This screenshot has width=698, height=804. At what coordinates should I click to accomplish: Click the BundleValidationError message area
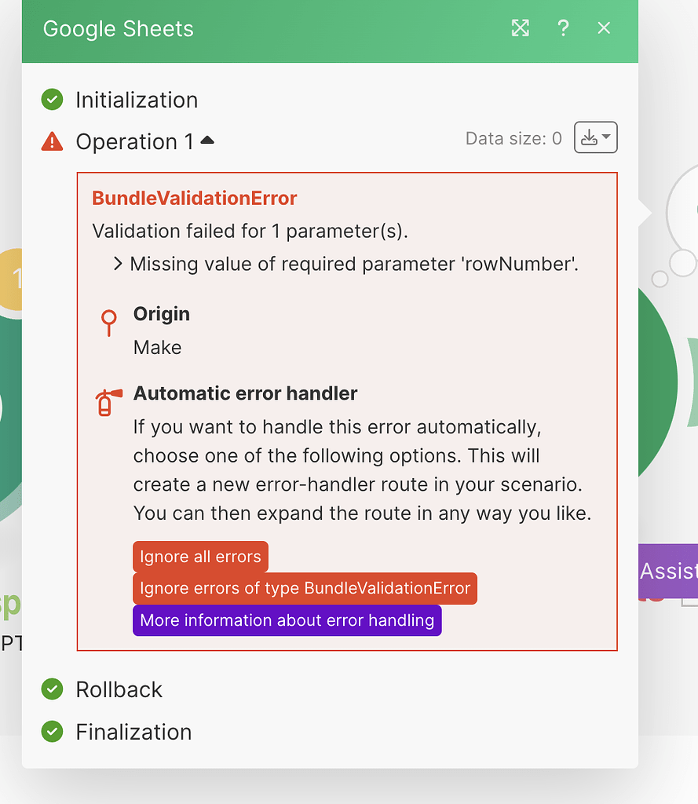(195, 198)
